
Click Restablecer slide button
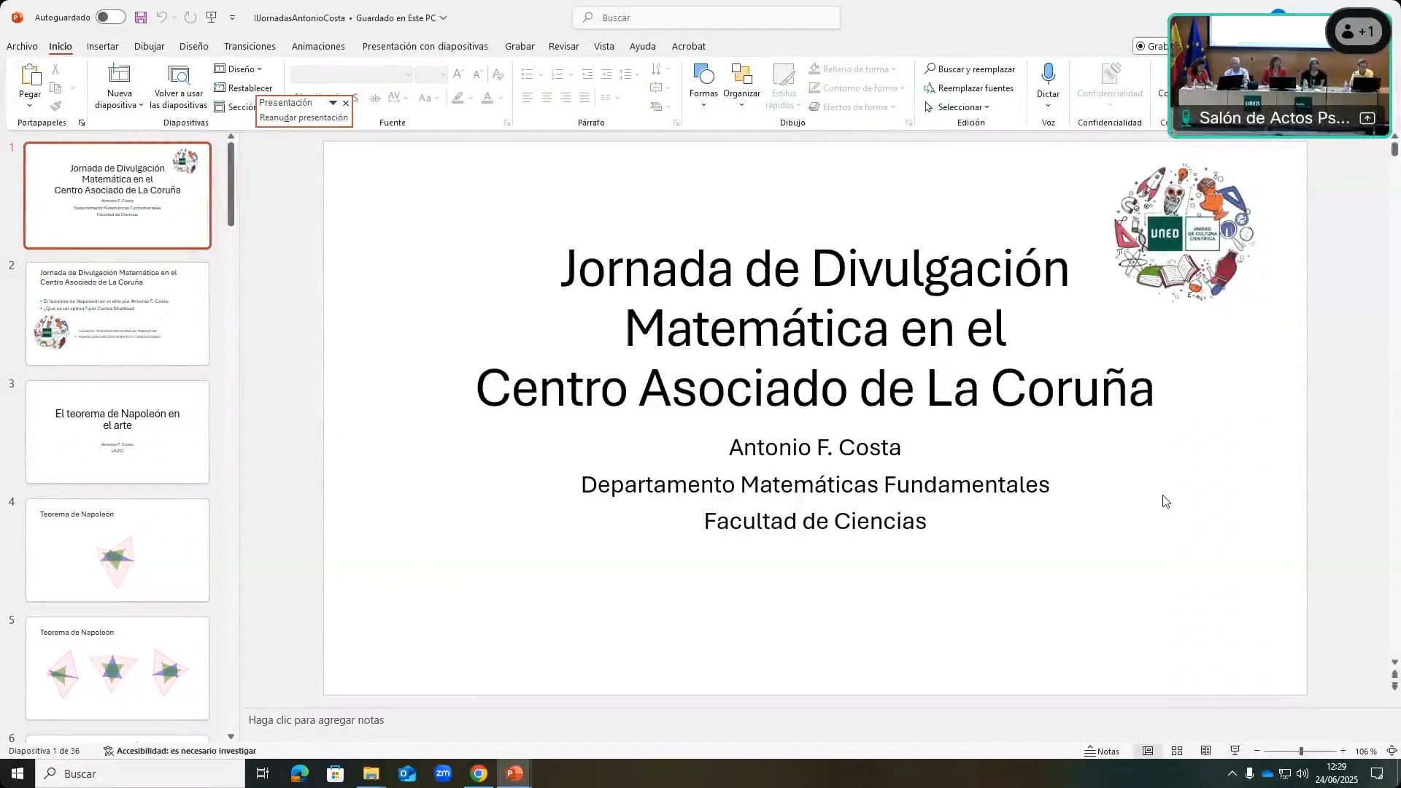(x=243, y=88)
